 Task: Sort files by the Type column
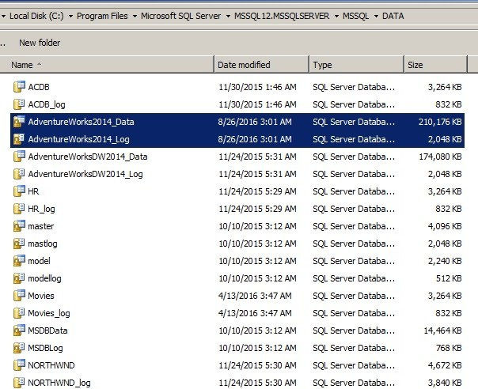(357, 65)
